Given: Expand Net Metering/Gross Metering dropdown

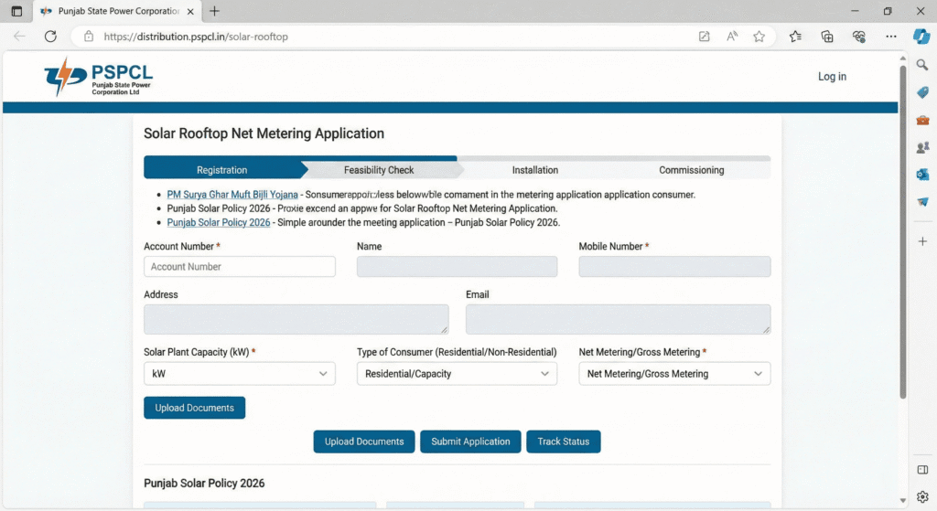Looking at the screenshot, I should point(674,374).
